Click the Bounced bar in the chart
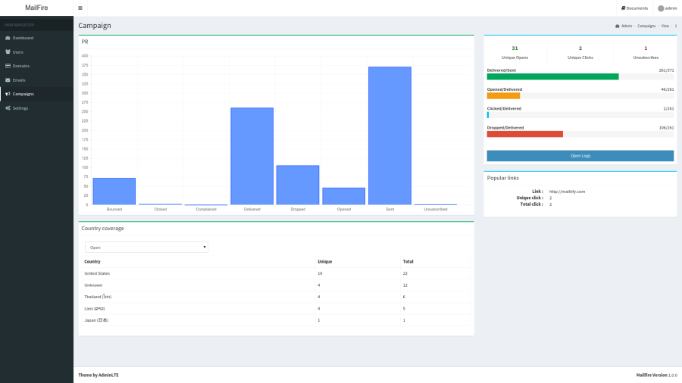 pyautogui.click(x=114, y=191)
